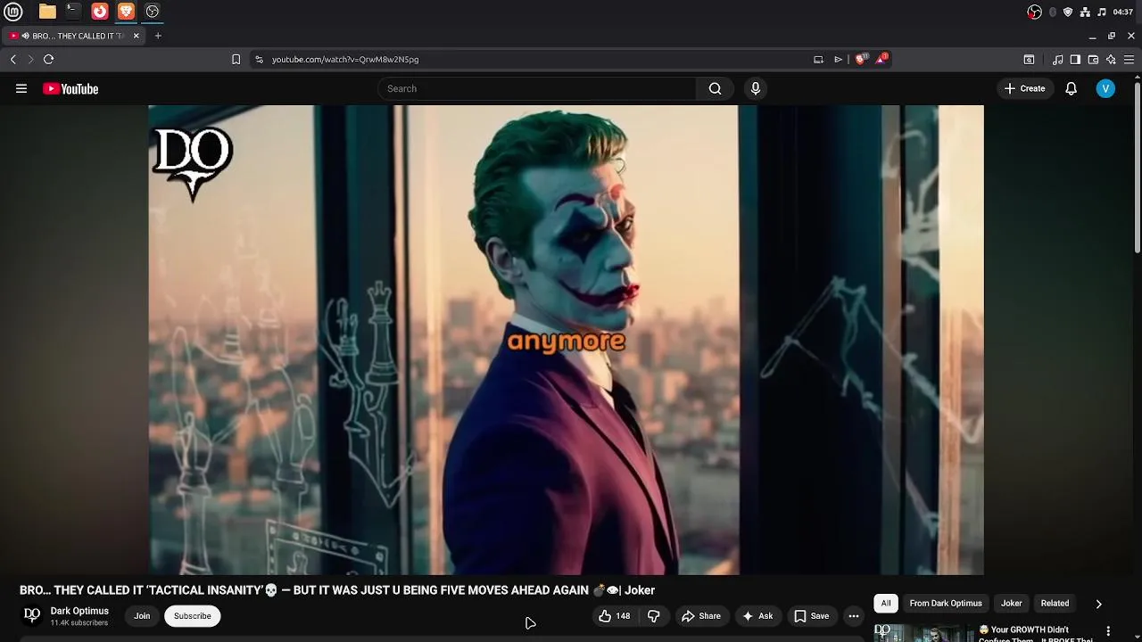Open a new browser tab

[x=158, y=36]
